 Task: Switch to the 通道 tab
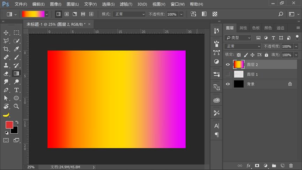280,28
